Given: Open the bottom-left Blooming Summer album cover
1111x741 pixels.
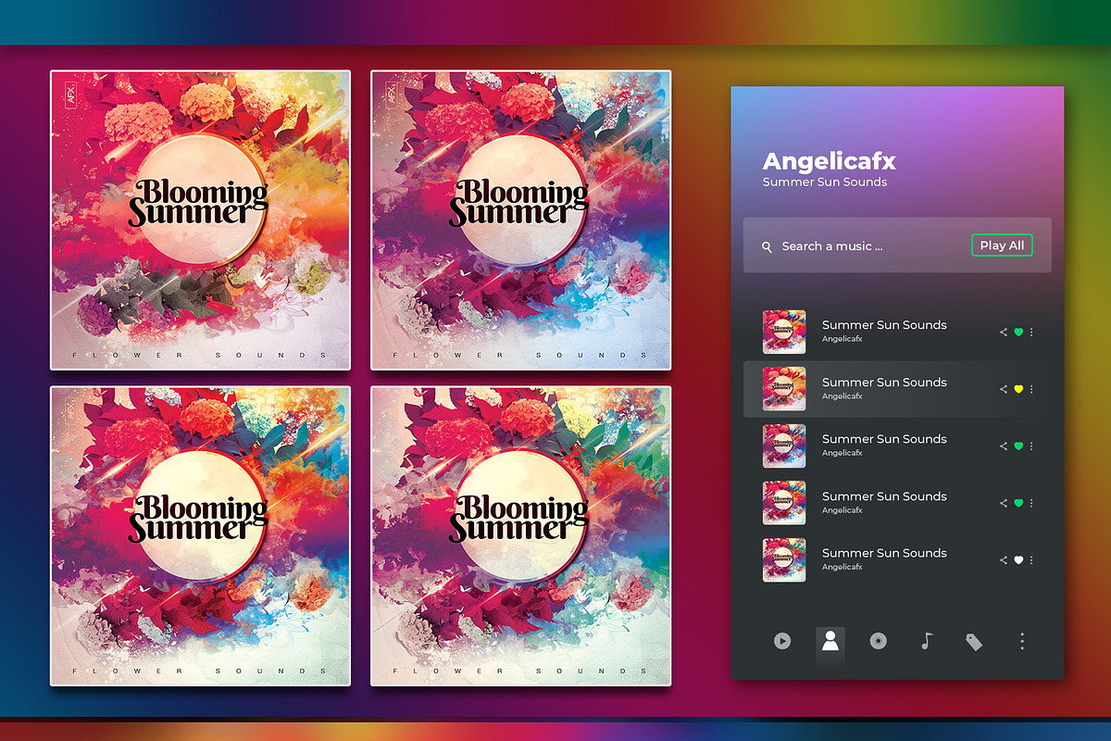Looking at the screenshot, I should pyautogui.click(x=200, y=536).
